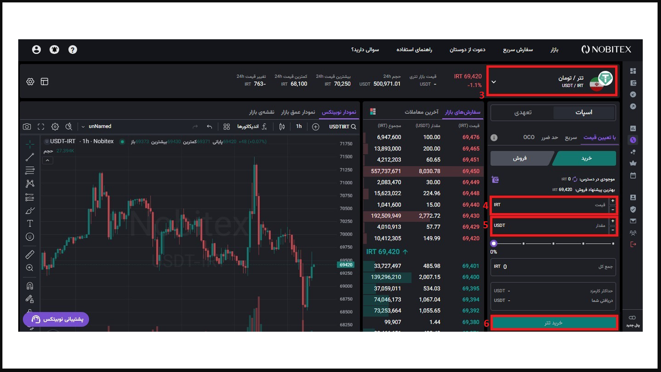661x372 pixels.
Task: Open market depth chart tab
Action: point(298,112)
